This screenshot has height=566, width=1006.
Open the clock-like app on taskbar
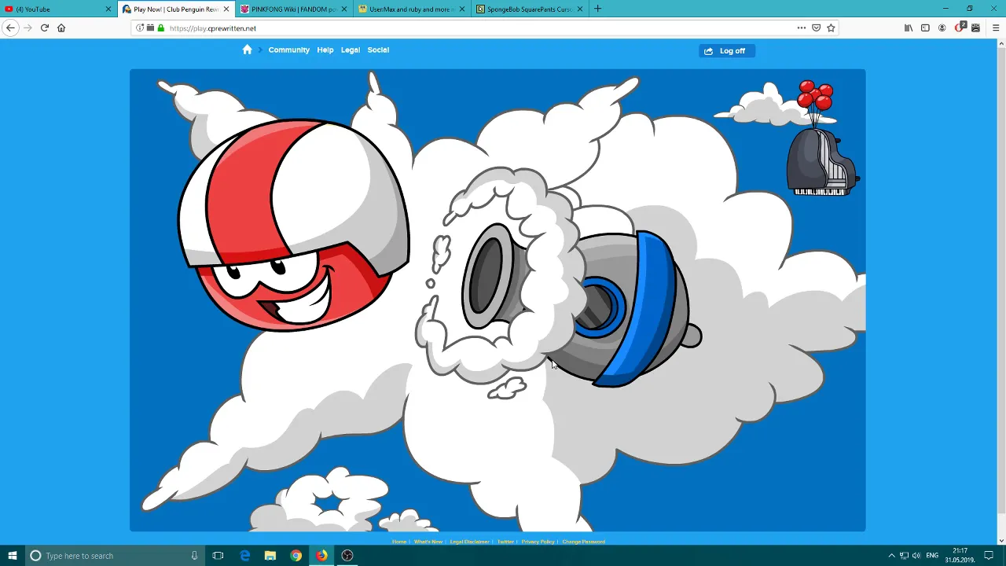point(347,556)
